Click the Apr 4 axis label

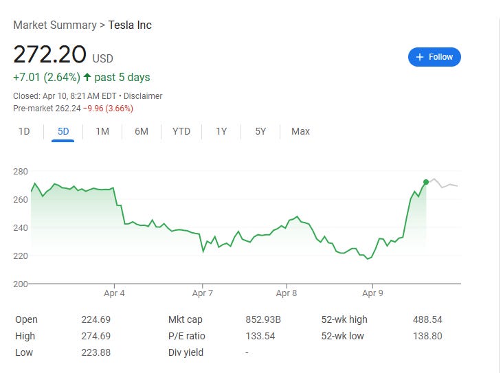click(x=114, y=293)
